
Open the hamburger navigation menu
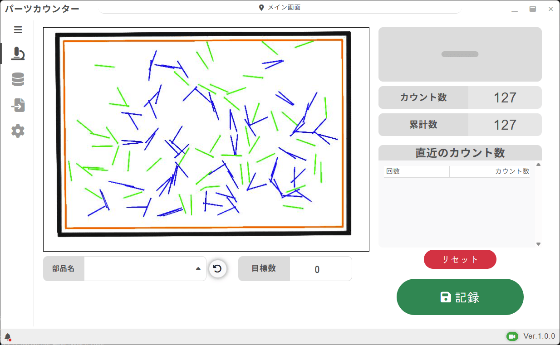click(x=18, y=29)
